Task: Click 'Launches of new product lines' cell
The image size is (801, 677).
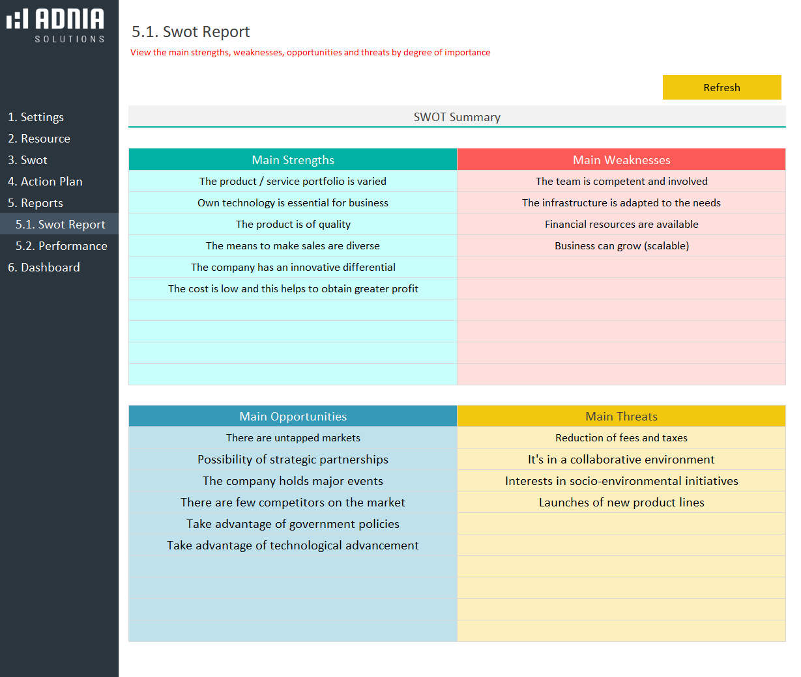Action: coord(621,503)
